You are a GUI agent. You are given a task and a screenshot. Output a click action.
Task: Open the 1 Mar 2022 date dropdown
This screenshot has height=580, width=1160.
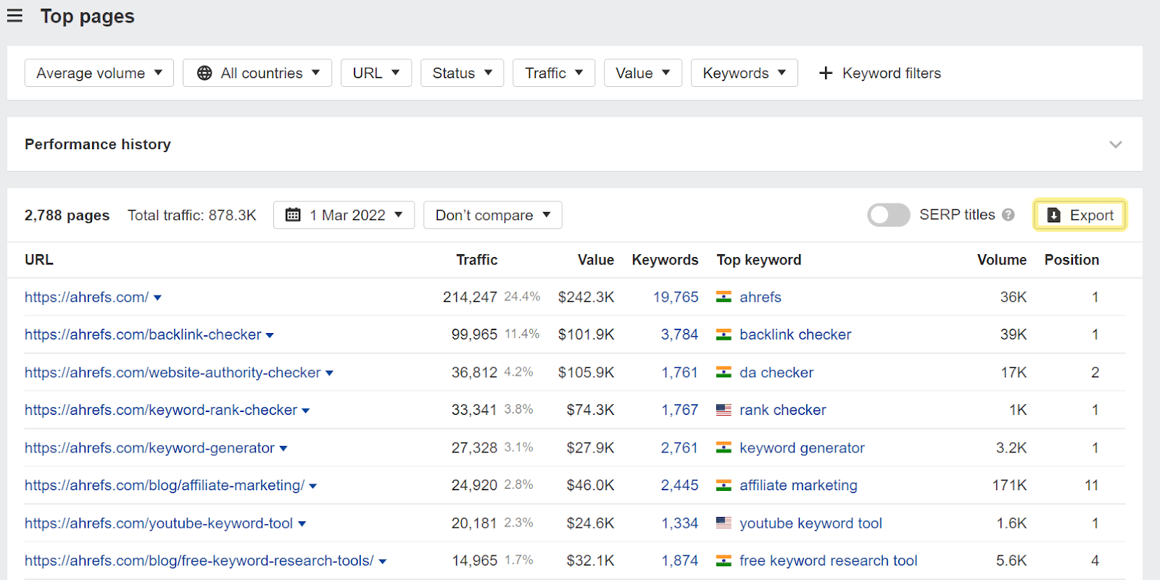click(344, 215)
